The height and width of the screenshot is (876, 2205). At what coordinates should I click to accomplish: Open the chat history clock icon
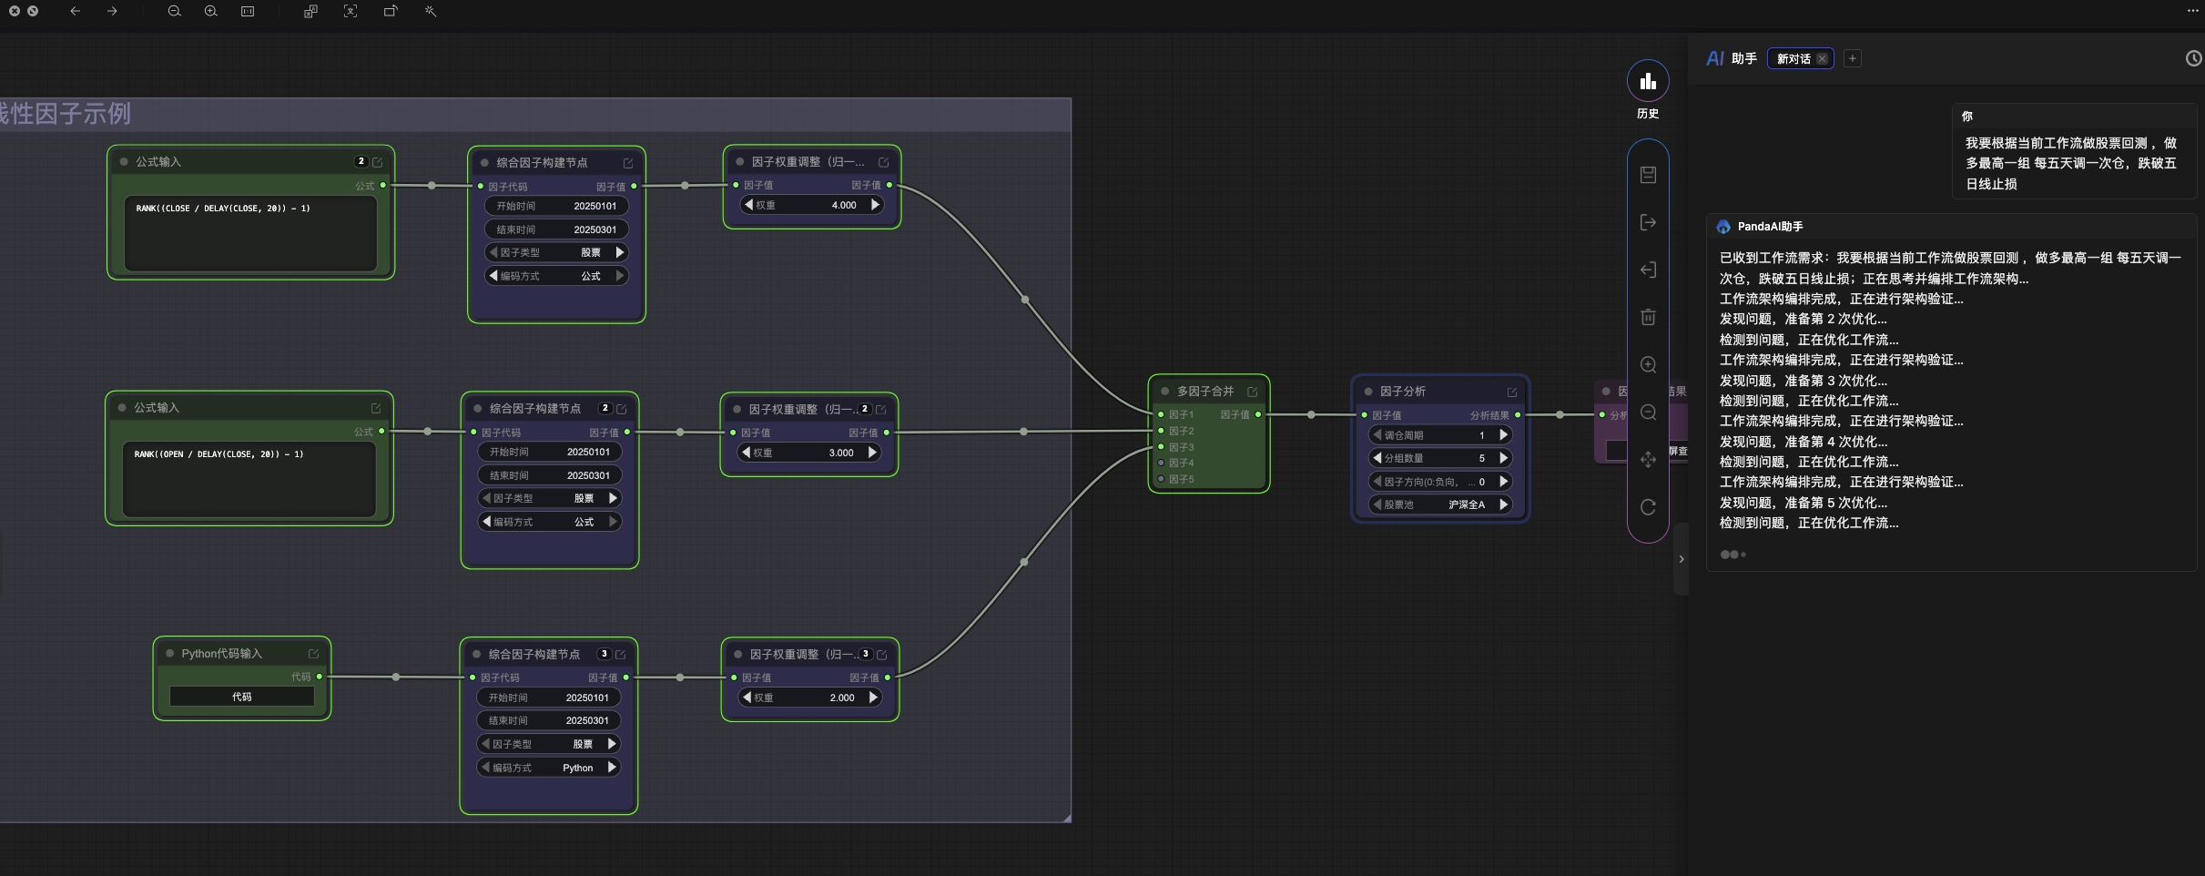(x=2194, y=58)
